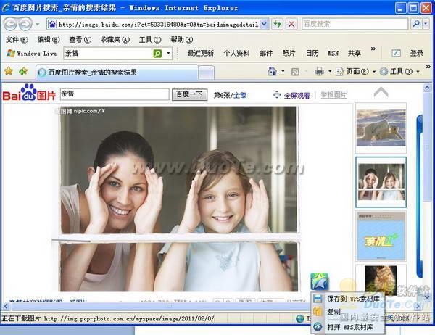Click the vertical scrollbar up arrow

(x=427, y=88)
